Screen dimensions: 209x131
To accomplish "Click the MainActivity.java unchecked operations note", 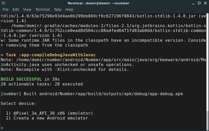I will [103, 62].
